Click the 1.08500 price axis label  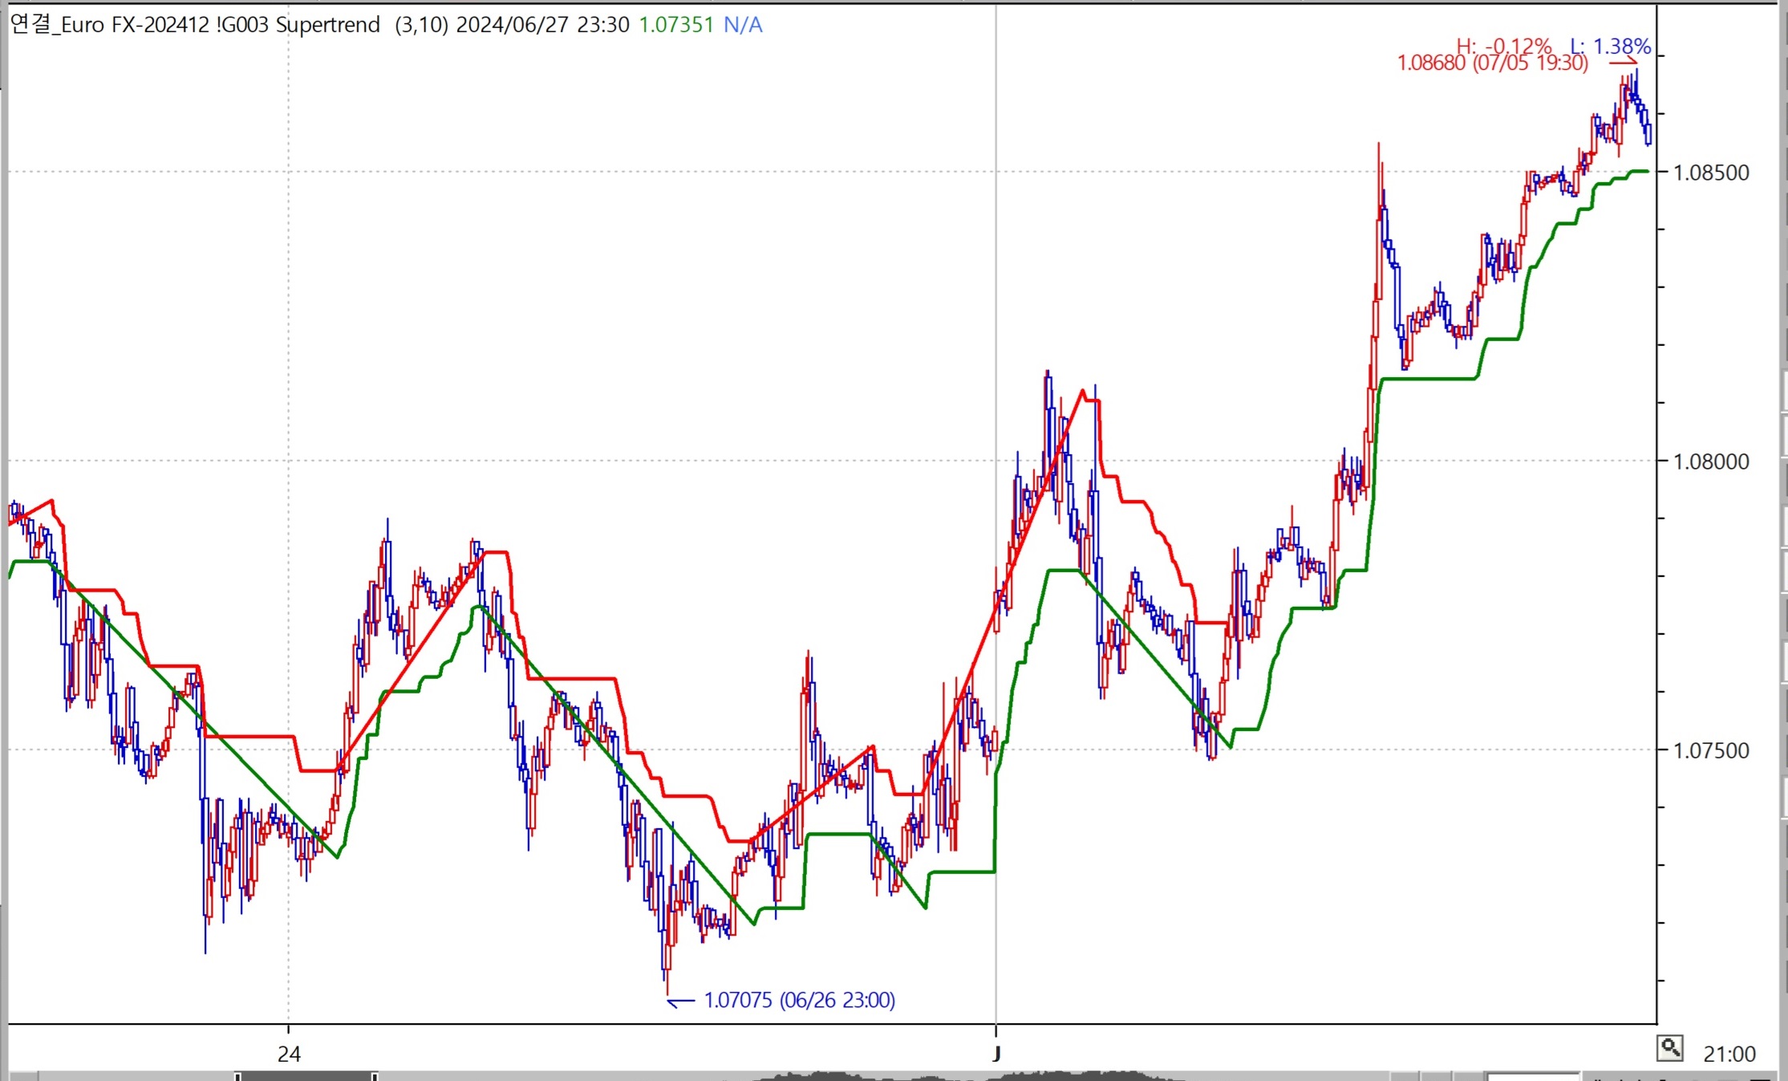click(1710, 173)
